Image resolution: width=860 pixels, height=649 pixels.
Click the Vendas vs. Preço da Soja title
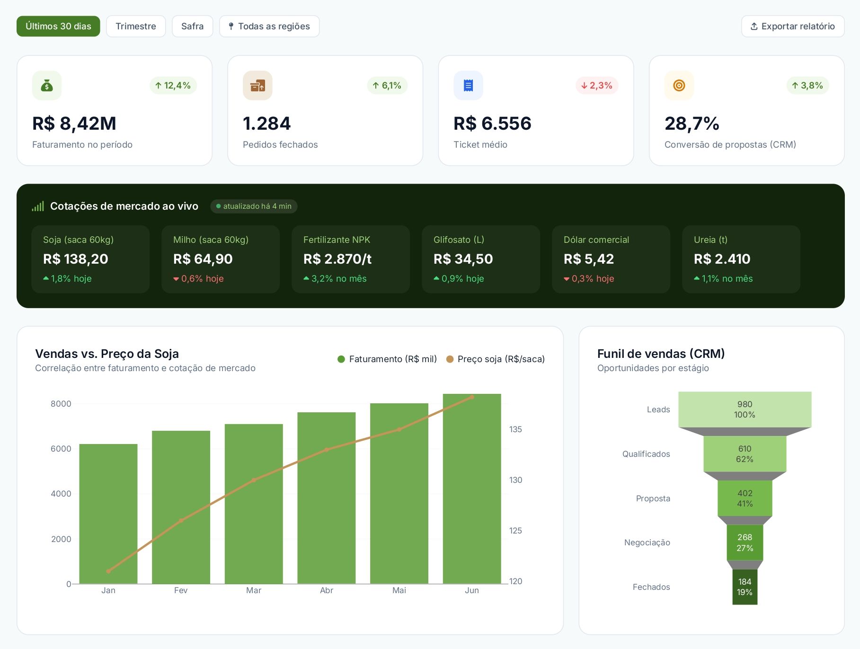point(107,354)
